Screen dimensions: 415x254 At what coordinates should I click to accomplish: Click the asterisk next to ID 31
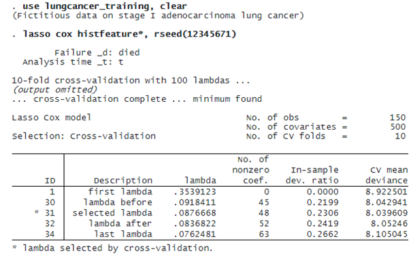coord(37,212)
